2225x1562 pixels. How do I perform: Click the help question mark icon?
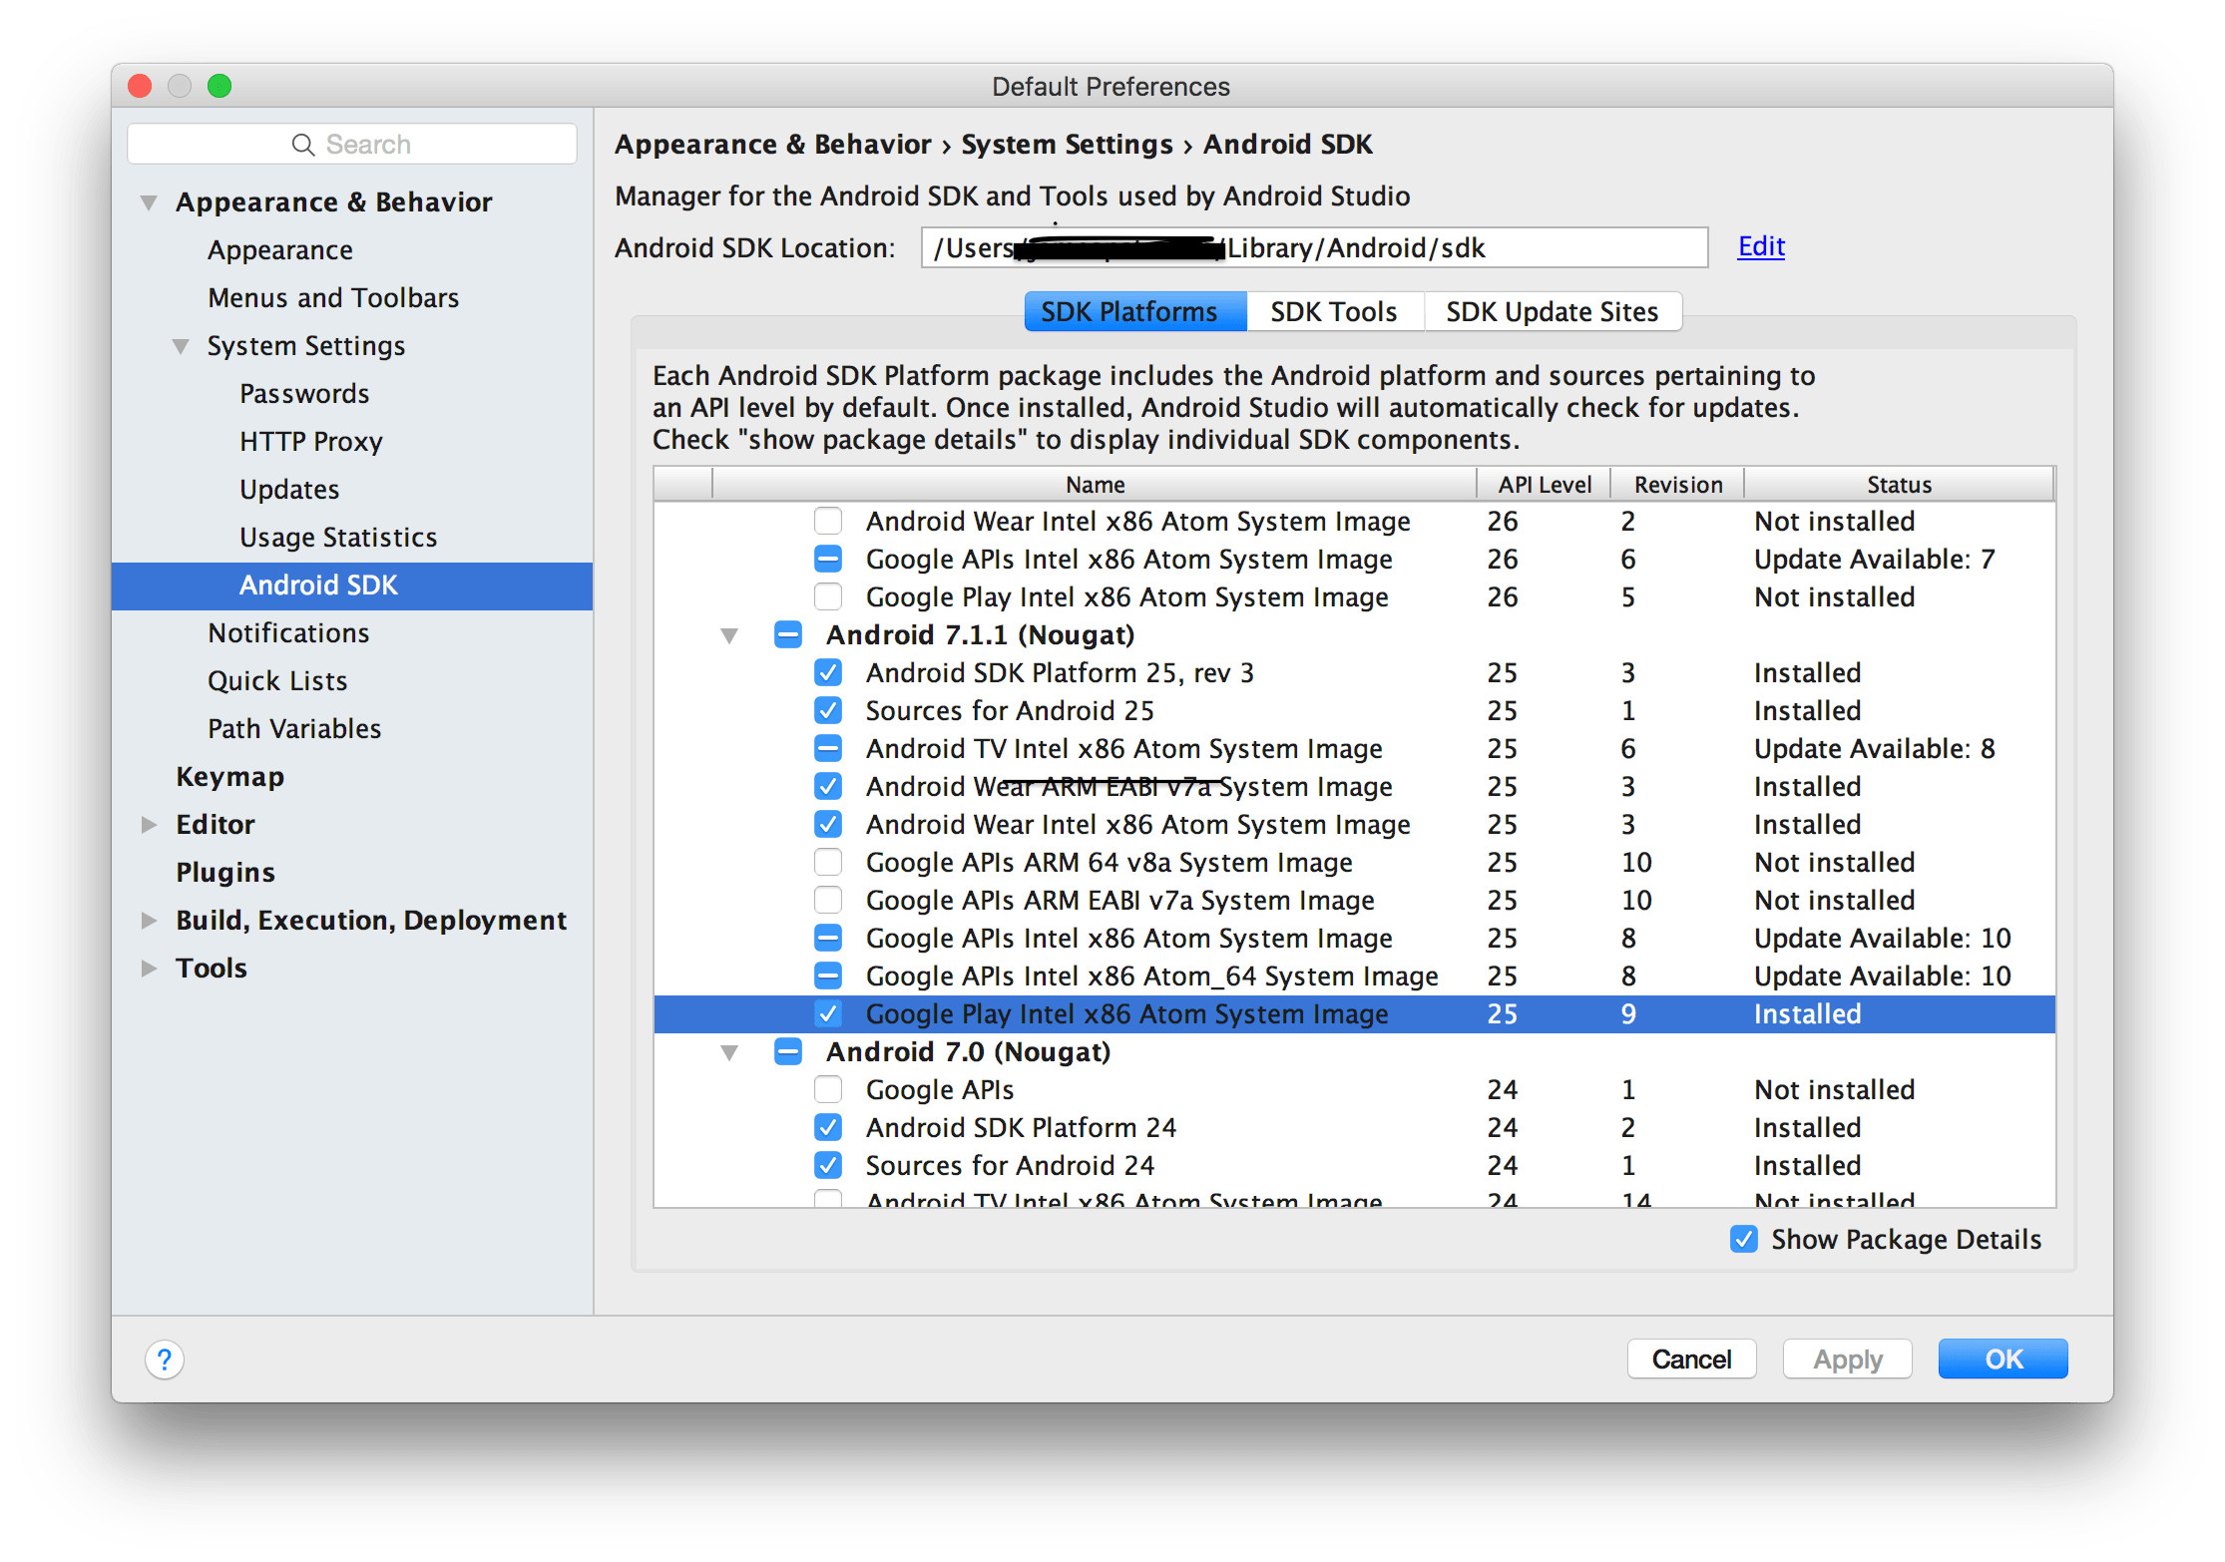(165, 1360)
